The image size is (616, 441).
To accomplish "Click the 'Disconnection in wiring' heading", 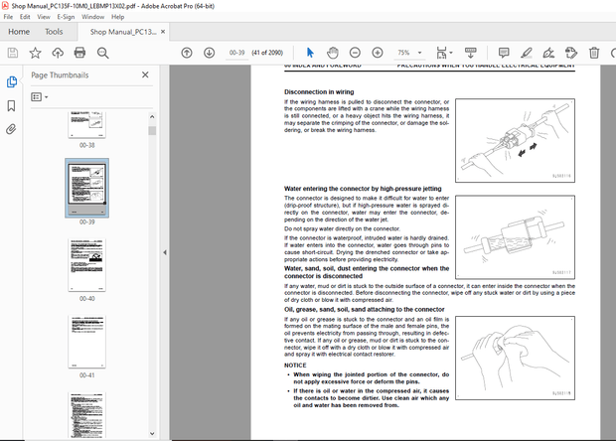I will [319, 92].
